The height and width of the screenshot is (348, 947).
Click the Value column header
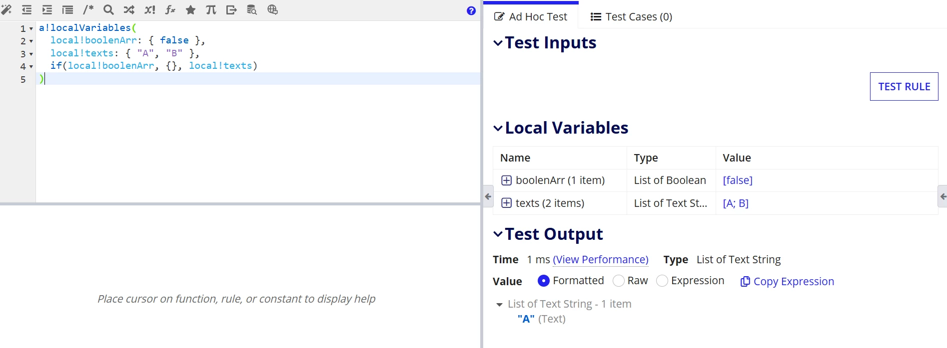(x=737, y=158)
